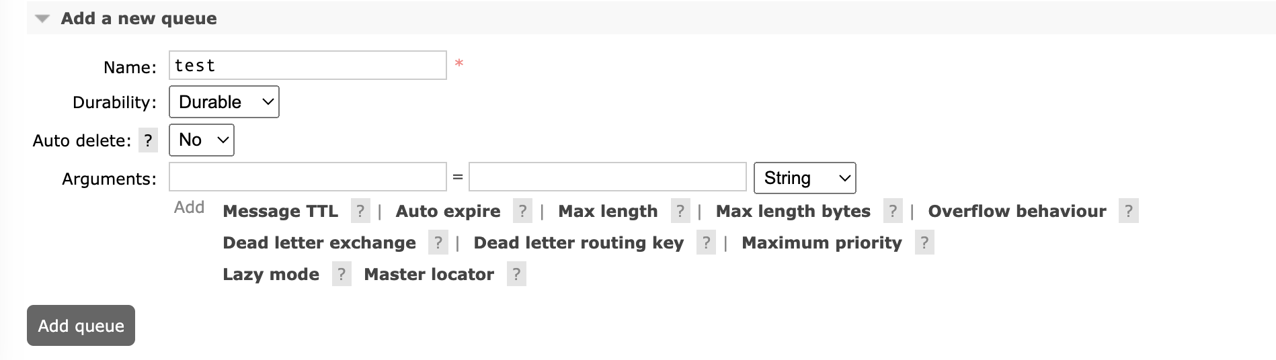Show help for Max length

[680, 211]
